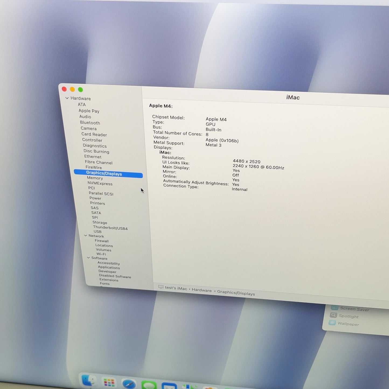Show Memory hardware information

tap(95, 178)
